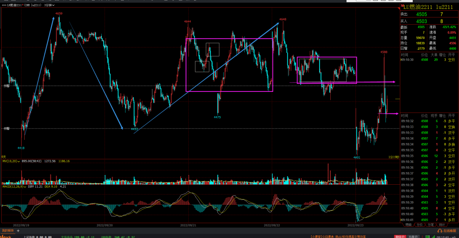Switch to the 明细 tab
459x238 pixels.
coord(408,225)
